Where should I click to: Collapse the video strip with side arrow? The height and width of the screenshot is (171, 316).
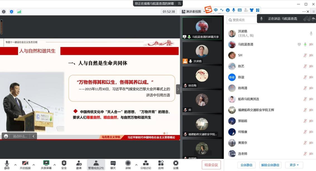click(x=178, y=89)
